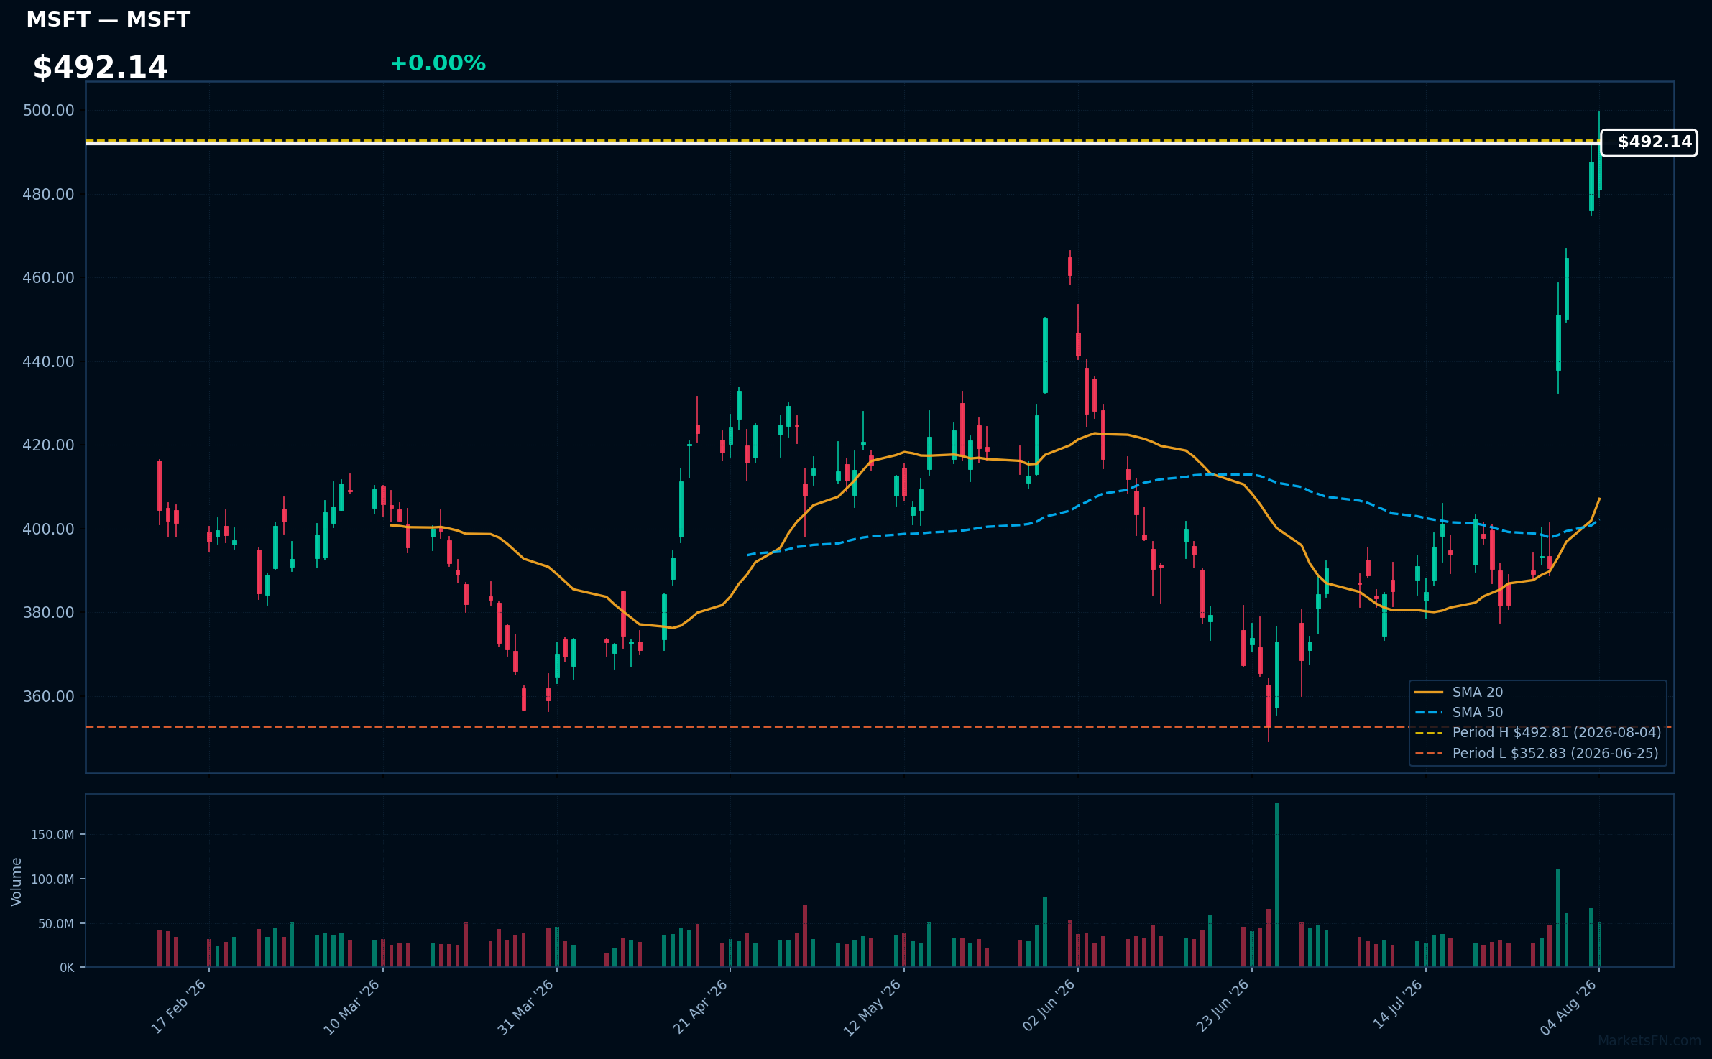
Task: Click the 02 Jun '26 date label
Action: pyautogui.click(x=1049, y=1006)
